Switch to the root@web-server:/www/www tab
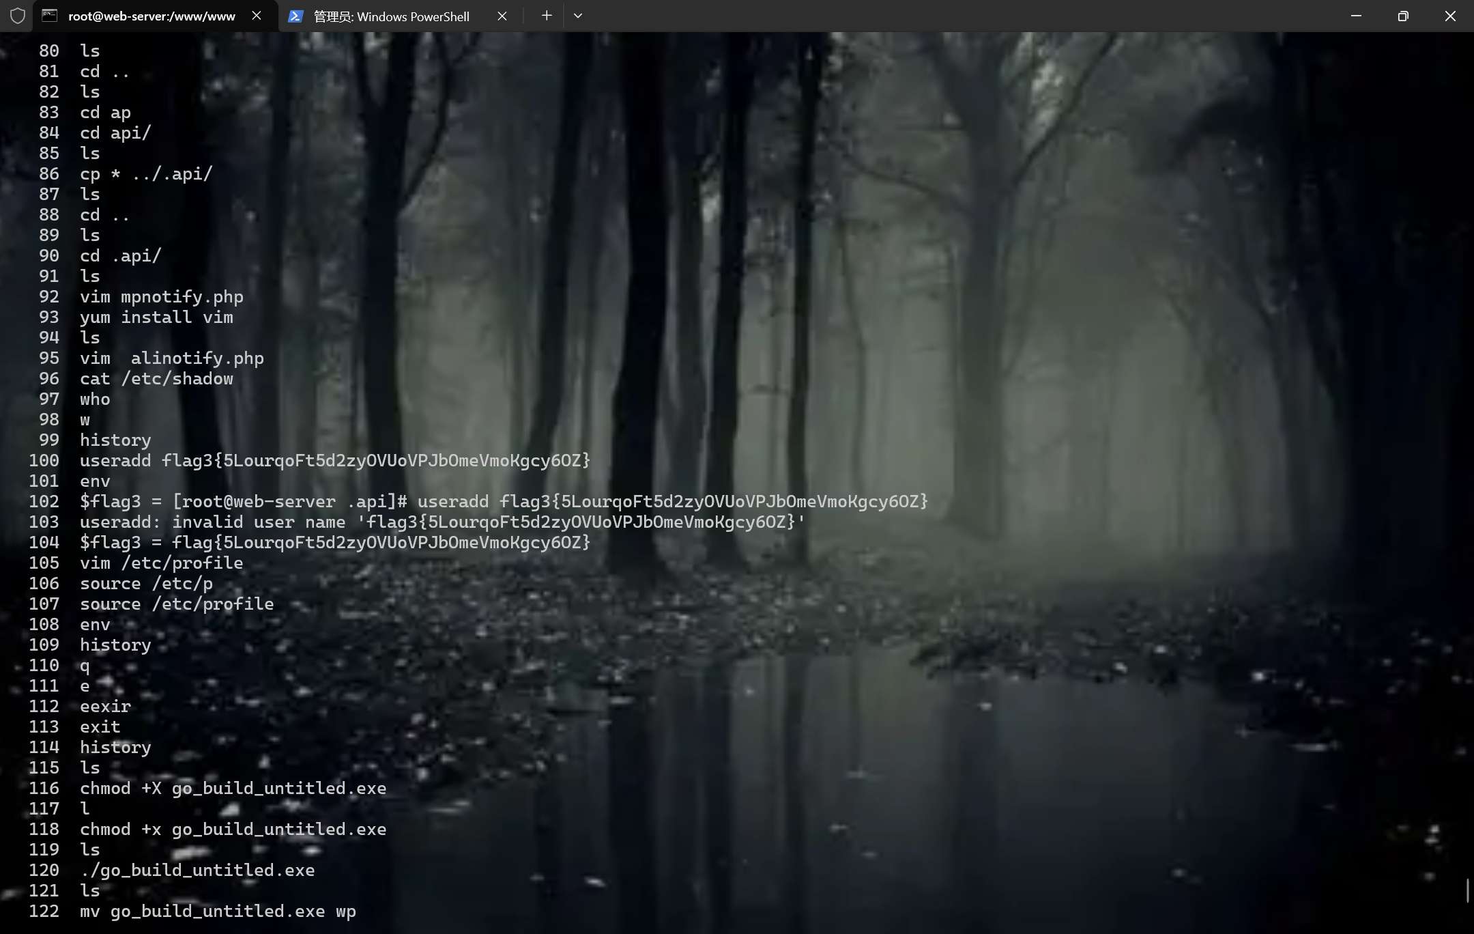 [x=151, y=16]
